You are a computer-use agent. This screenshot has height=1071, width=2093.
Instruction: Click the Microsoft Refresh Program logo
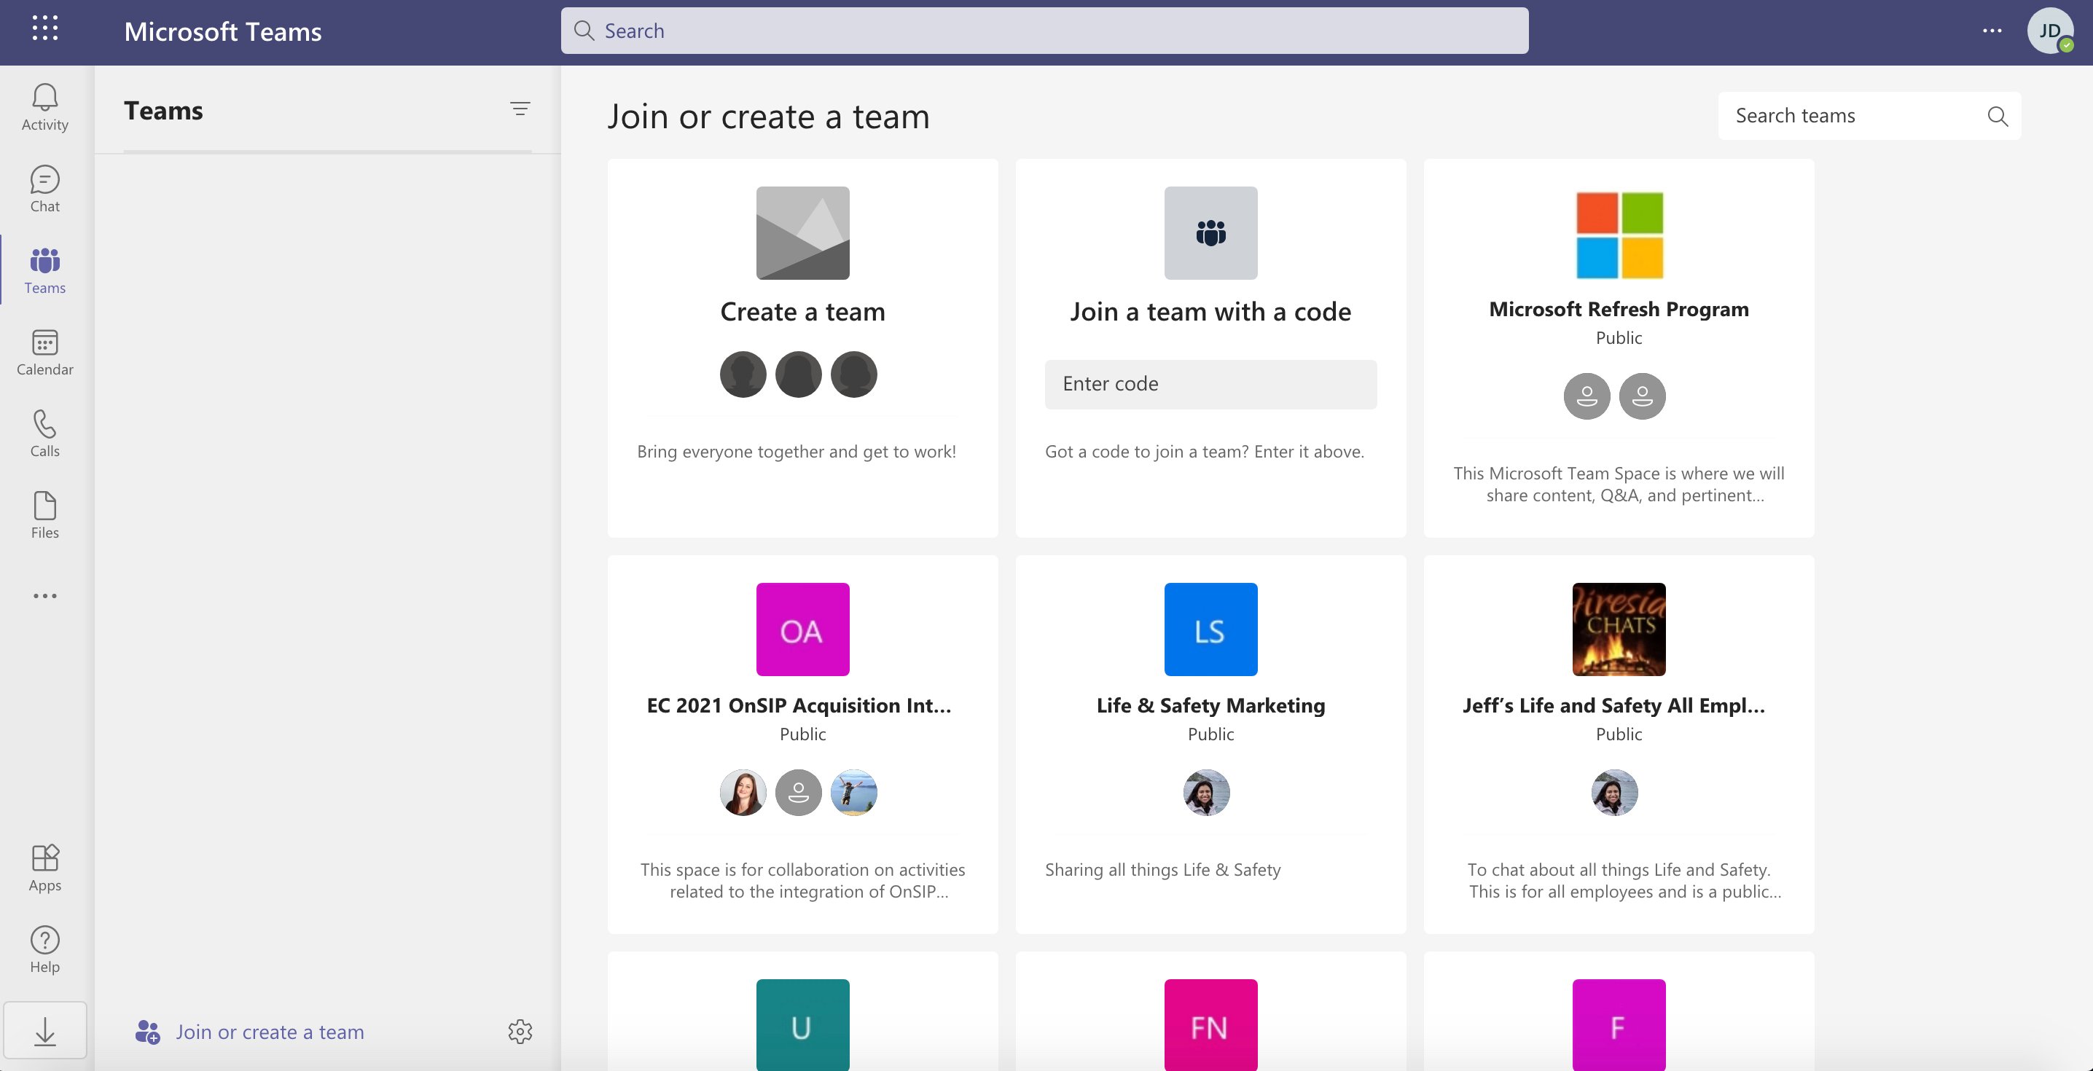click(1619, 235)
